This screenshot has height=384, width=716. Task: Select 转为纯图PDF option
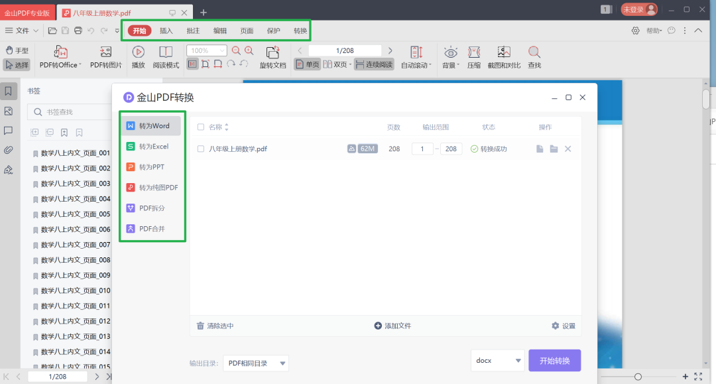point(151,187)
